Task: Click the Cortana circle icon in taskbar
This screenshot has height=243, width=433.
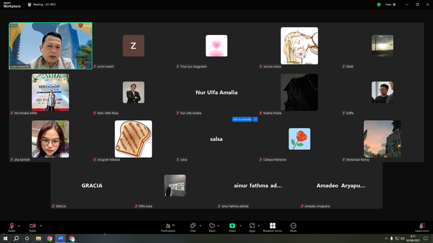Action: click(x=27, y=238)
